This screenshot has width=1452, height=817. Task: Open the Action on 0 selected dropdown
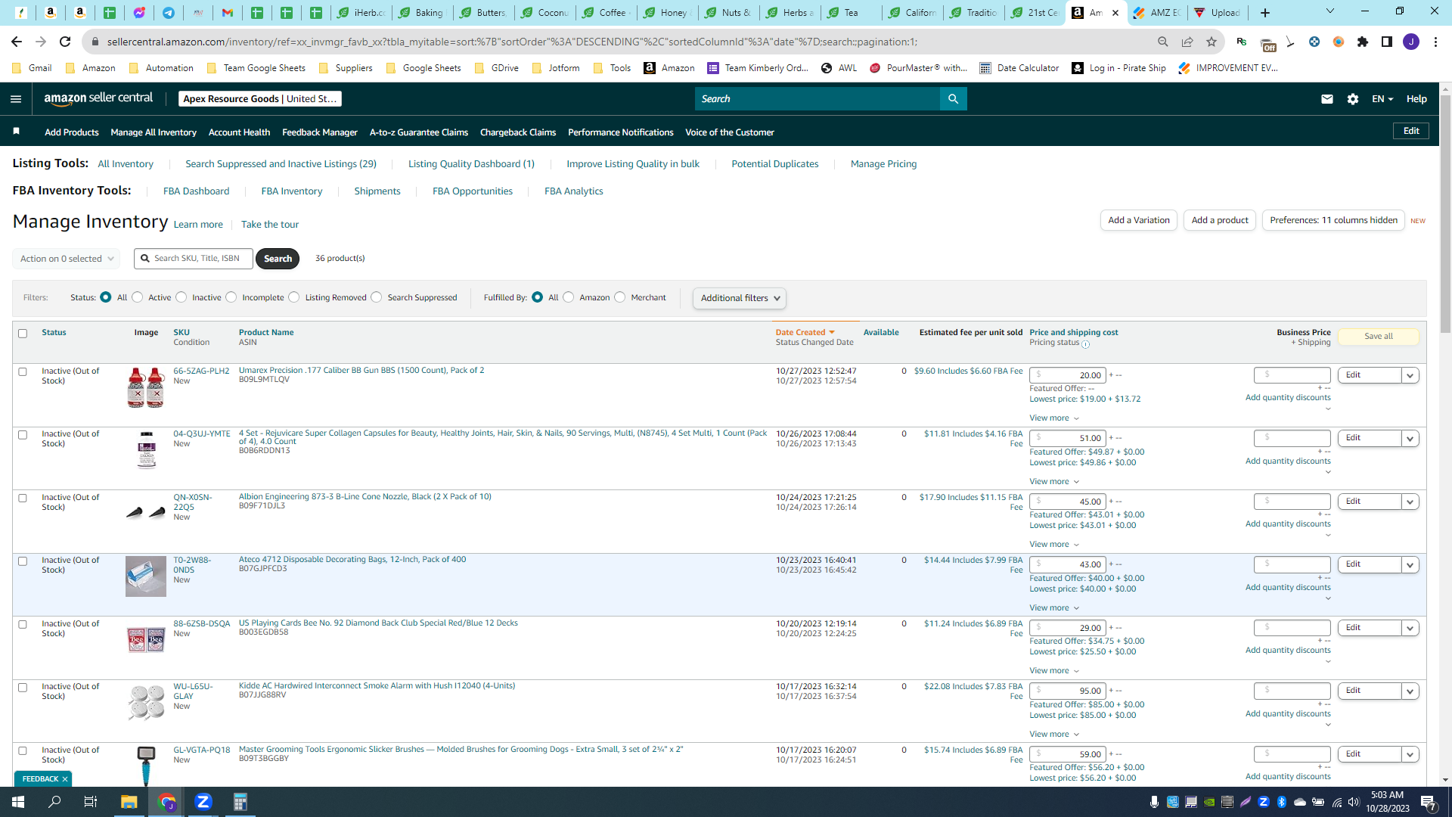click(67, 259)
